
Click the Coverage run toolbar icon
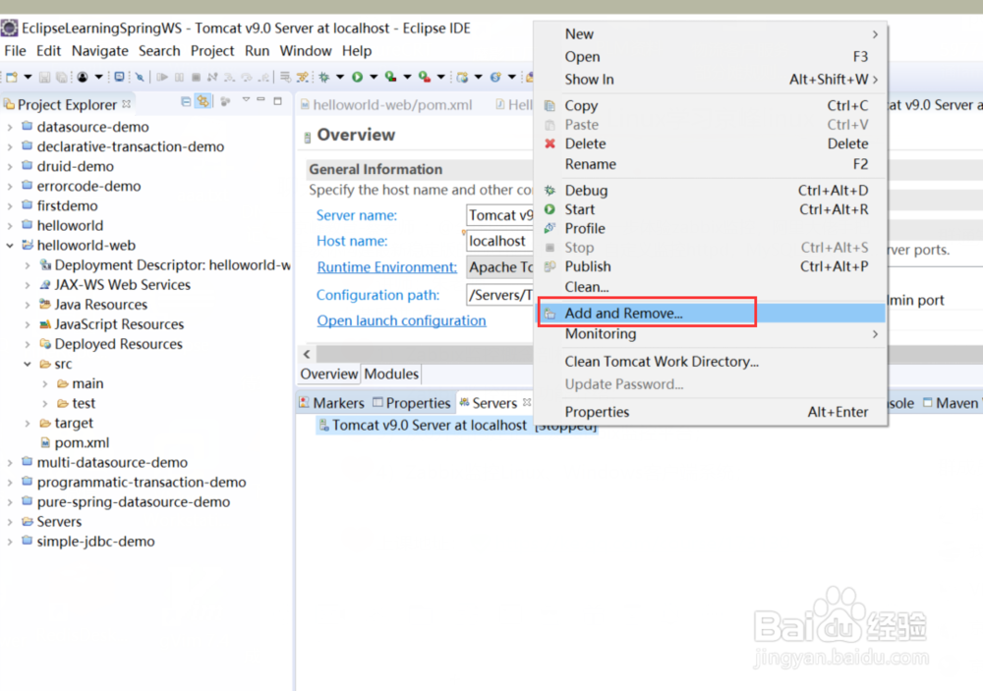390,77
